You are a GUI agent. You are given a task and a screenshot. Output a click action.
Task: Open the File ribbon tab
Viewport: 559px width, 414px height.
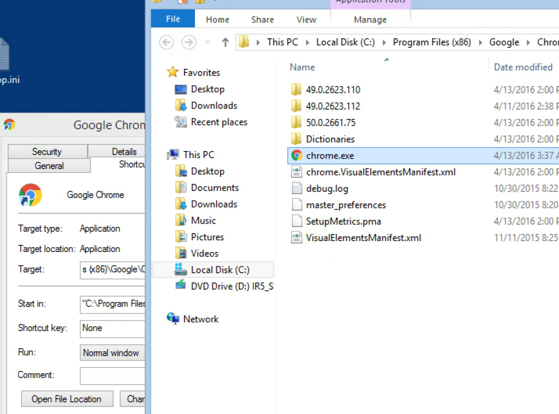(173, 19)
